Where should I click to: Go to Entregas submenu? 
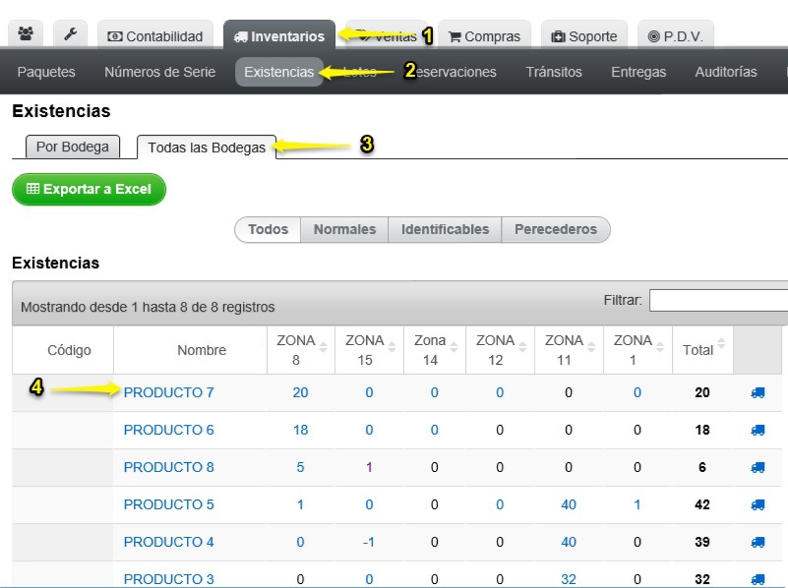[638, 72]
